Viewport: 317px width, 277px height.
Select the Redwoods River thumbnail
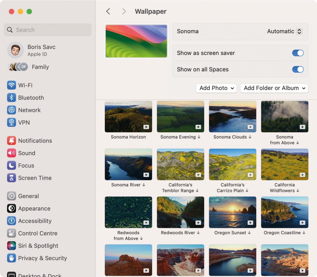tap(180, 212)
